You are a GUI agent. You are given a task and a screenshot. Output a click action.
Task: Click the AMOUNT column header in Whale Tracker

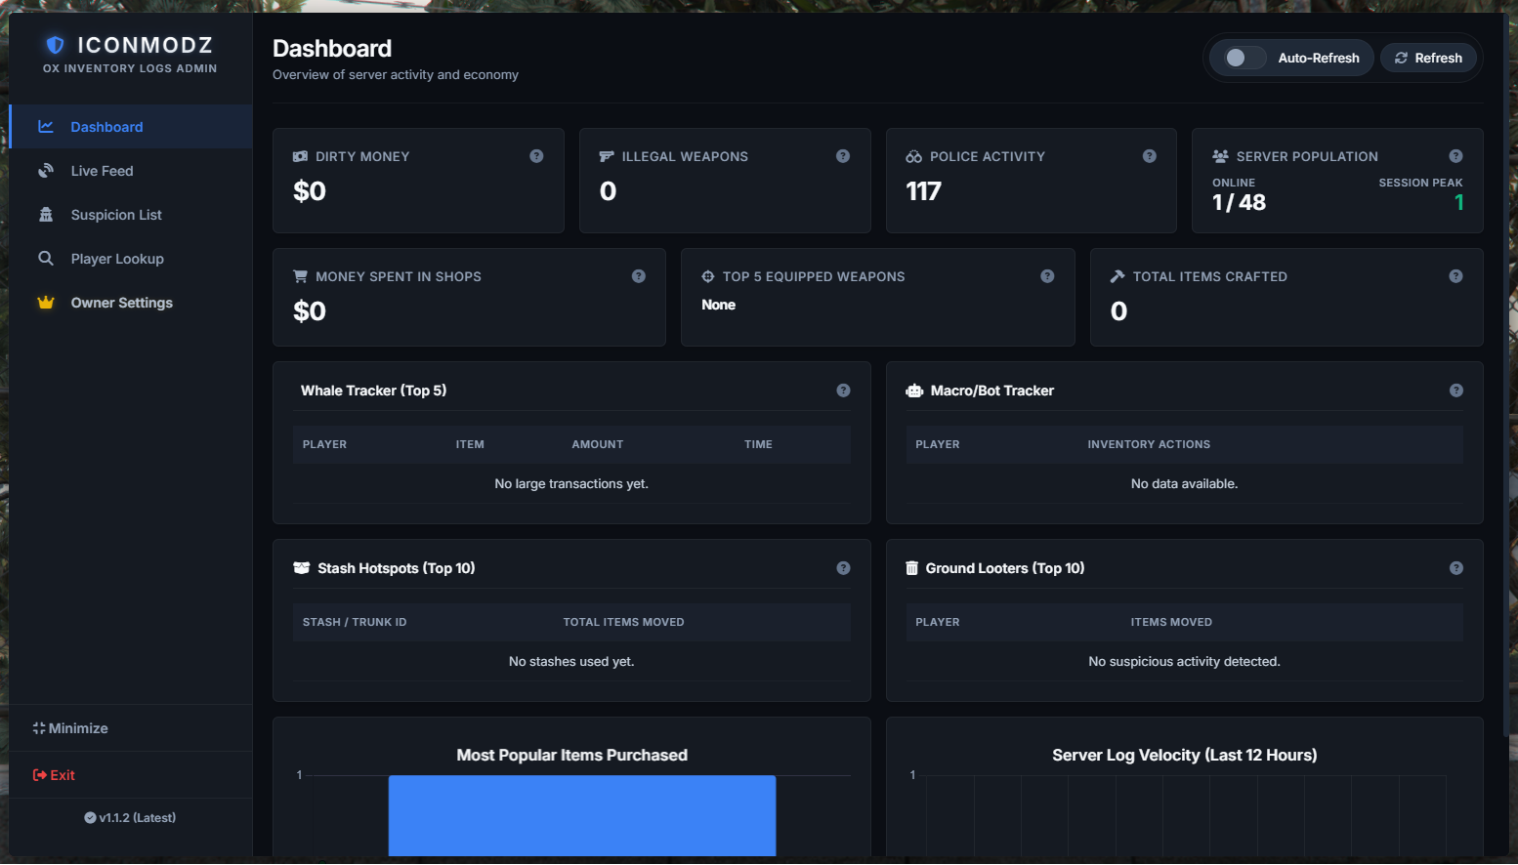[x=598, y=444]
